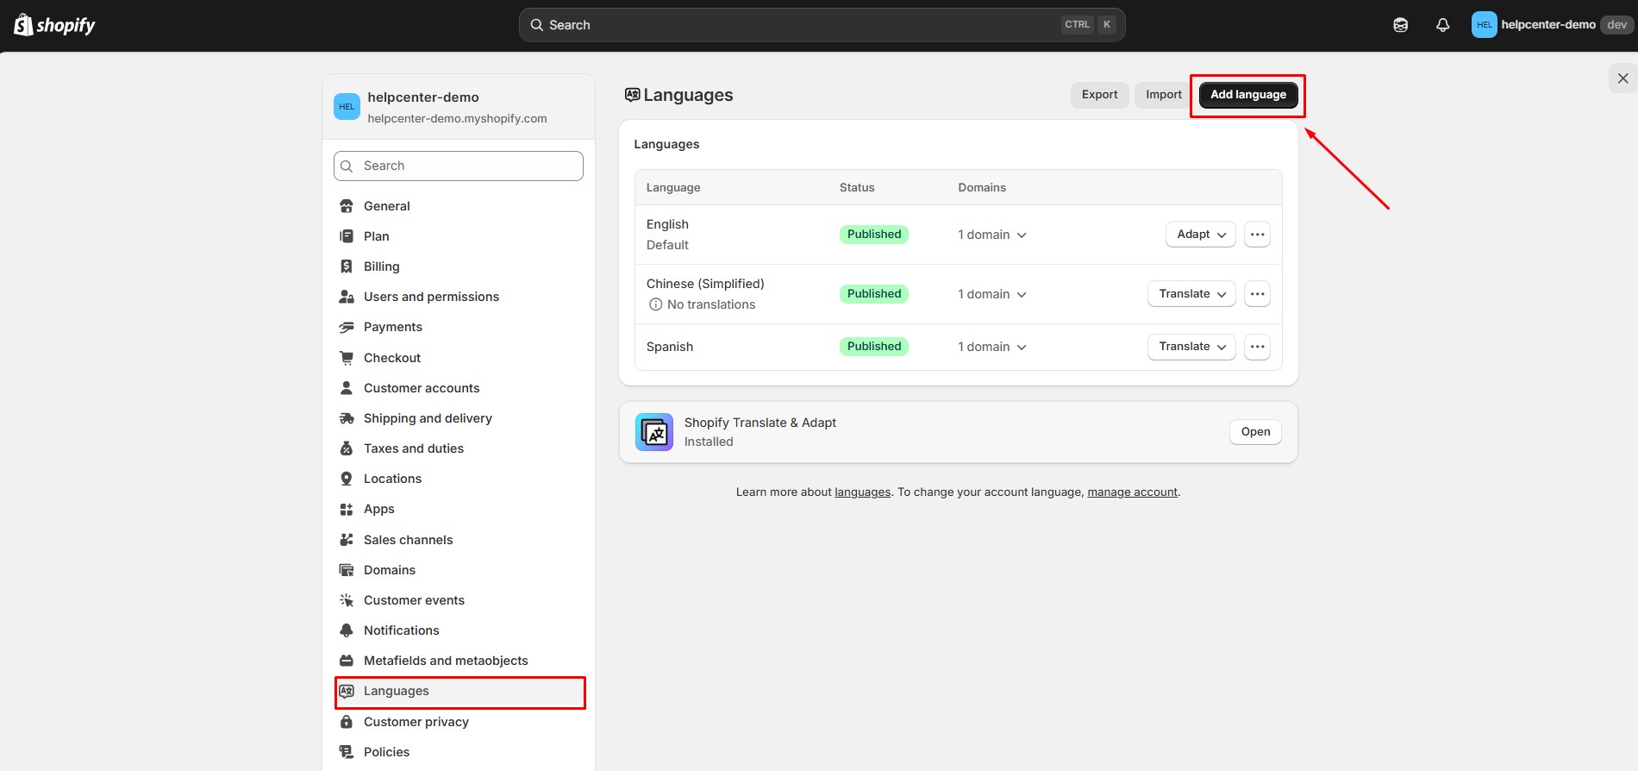Click the notifications bell icon
1638x771 pixels.
1442,25
